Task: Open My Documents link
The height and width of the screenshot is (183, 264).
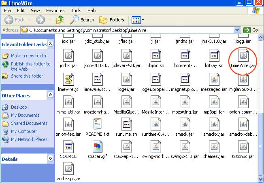Action: 25,115
